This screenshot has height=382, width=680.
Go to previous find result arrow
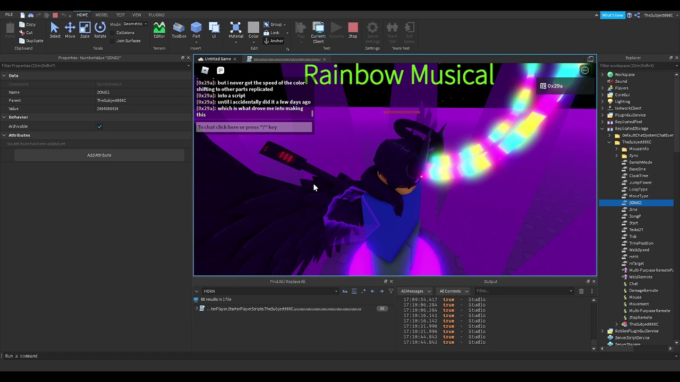pos(372,291)
